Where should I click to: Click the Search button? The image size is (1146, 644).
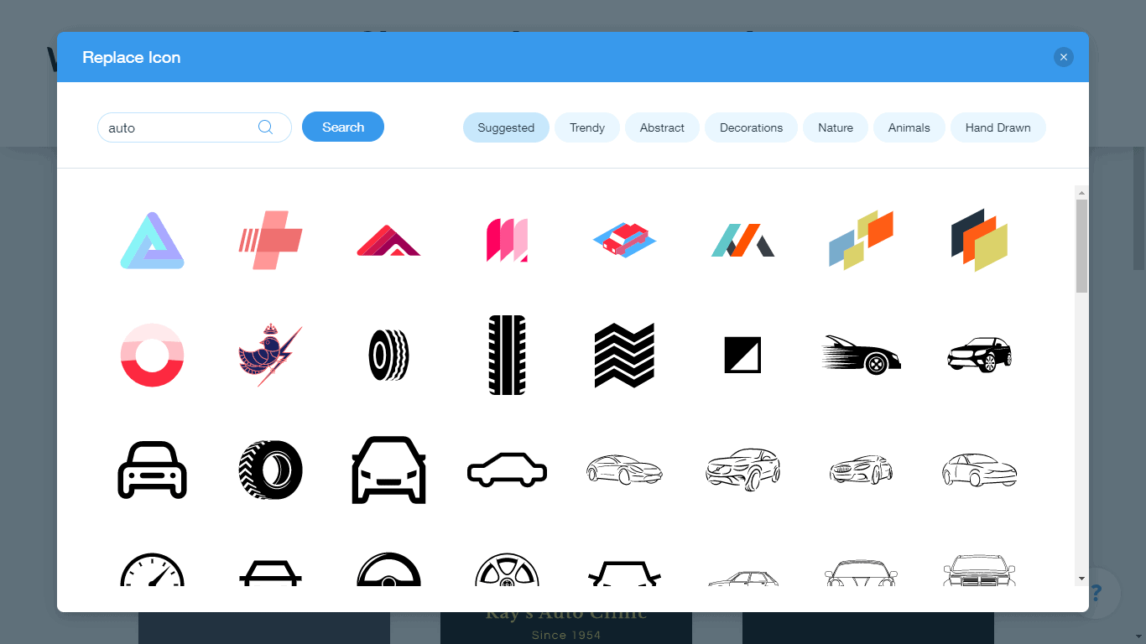343,127
